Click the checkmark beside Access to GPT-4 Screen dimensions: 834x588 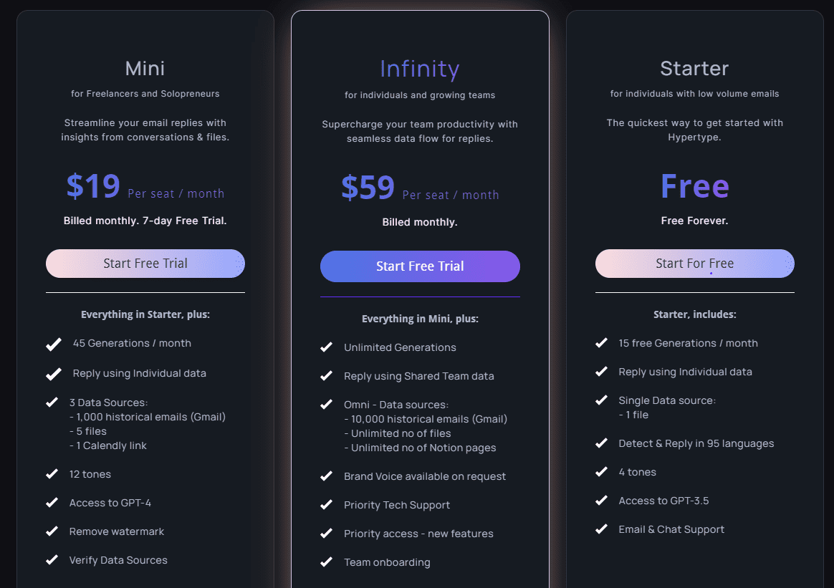click(x=52, y=503)
